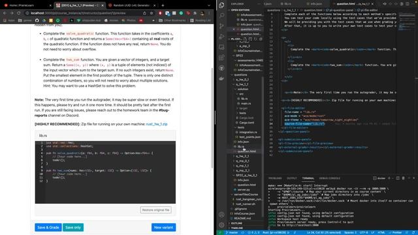This screenshot has height=235, width=418.
Task: Open README.md in the explorer tree
Action: 242,219
